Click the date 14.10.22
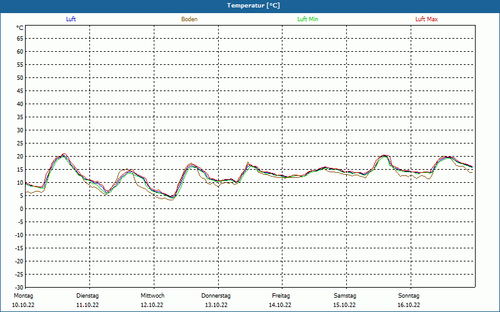The width and height of the screenshot is (500, 312). point(280,305)
